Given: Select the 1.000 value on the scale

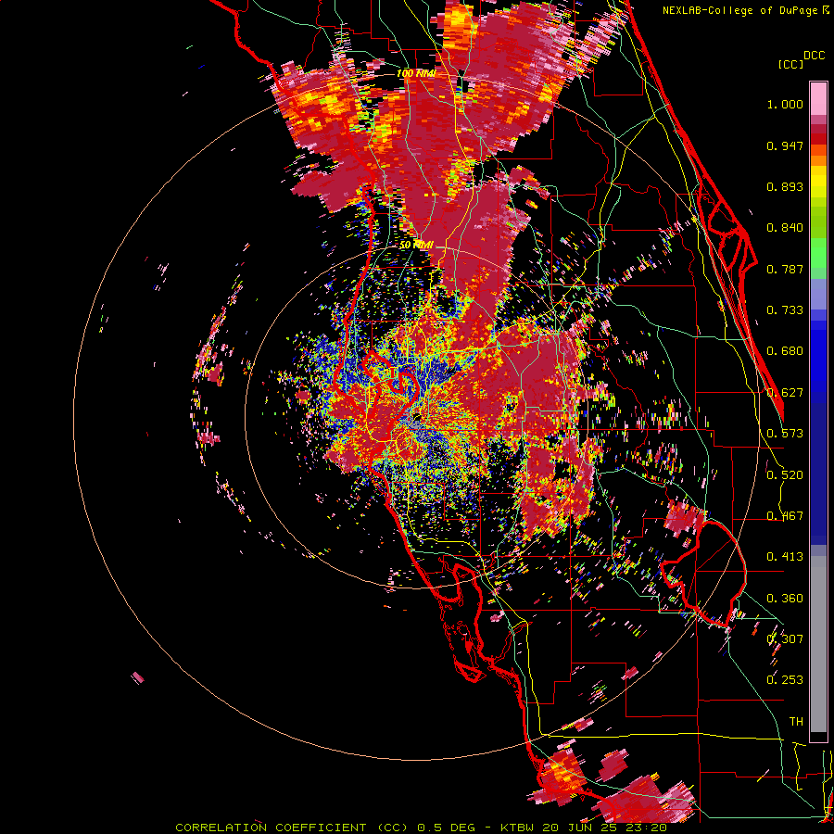Looking at the screenshot, I should [785, 104].
